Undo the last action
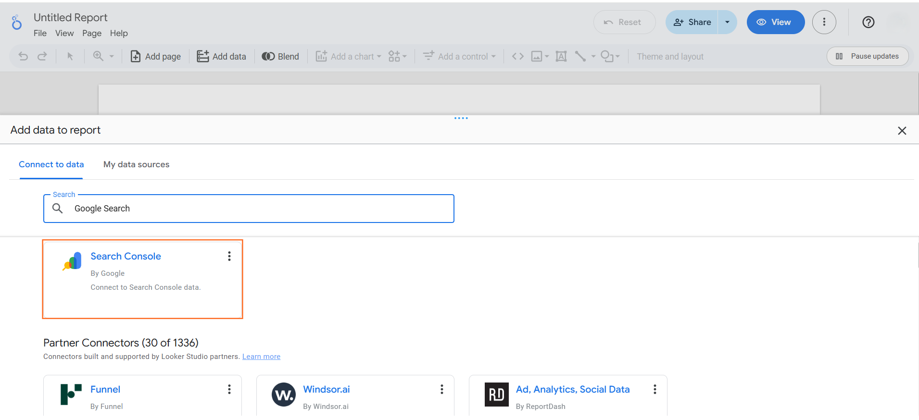 pyautogui.click(x=23, y=56)
